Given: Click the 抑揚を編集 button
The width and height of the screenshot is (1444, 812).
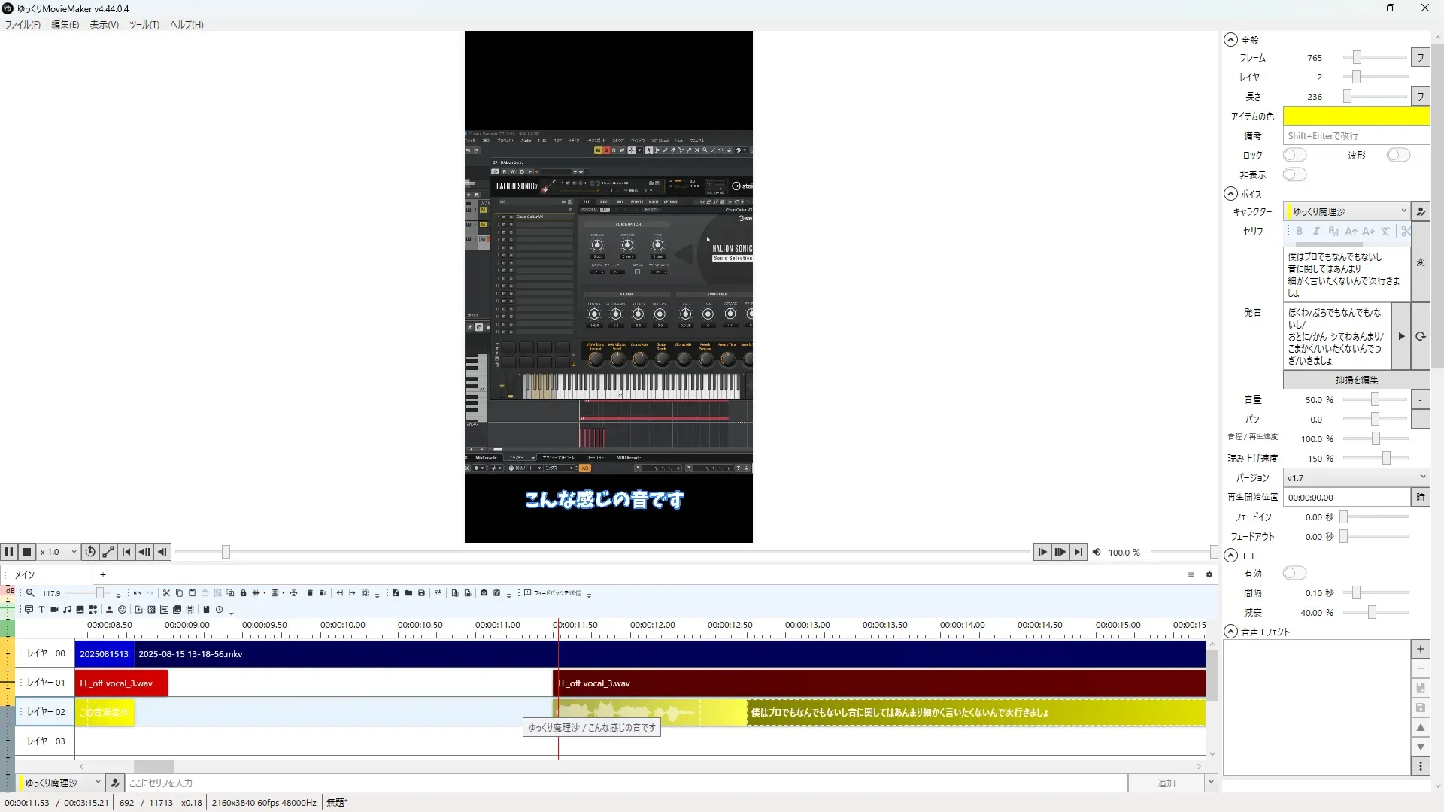Looking at the screenshot, I should 1356,380.
